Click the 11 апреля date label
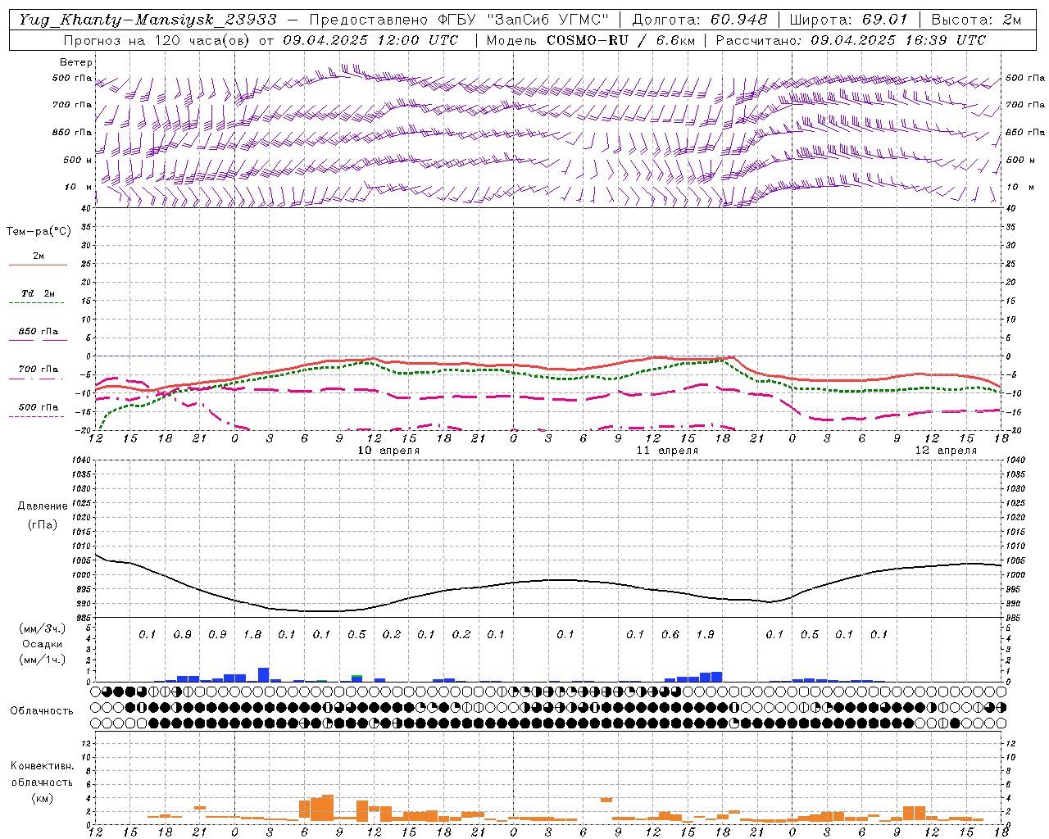 coord(667,451)
